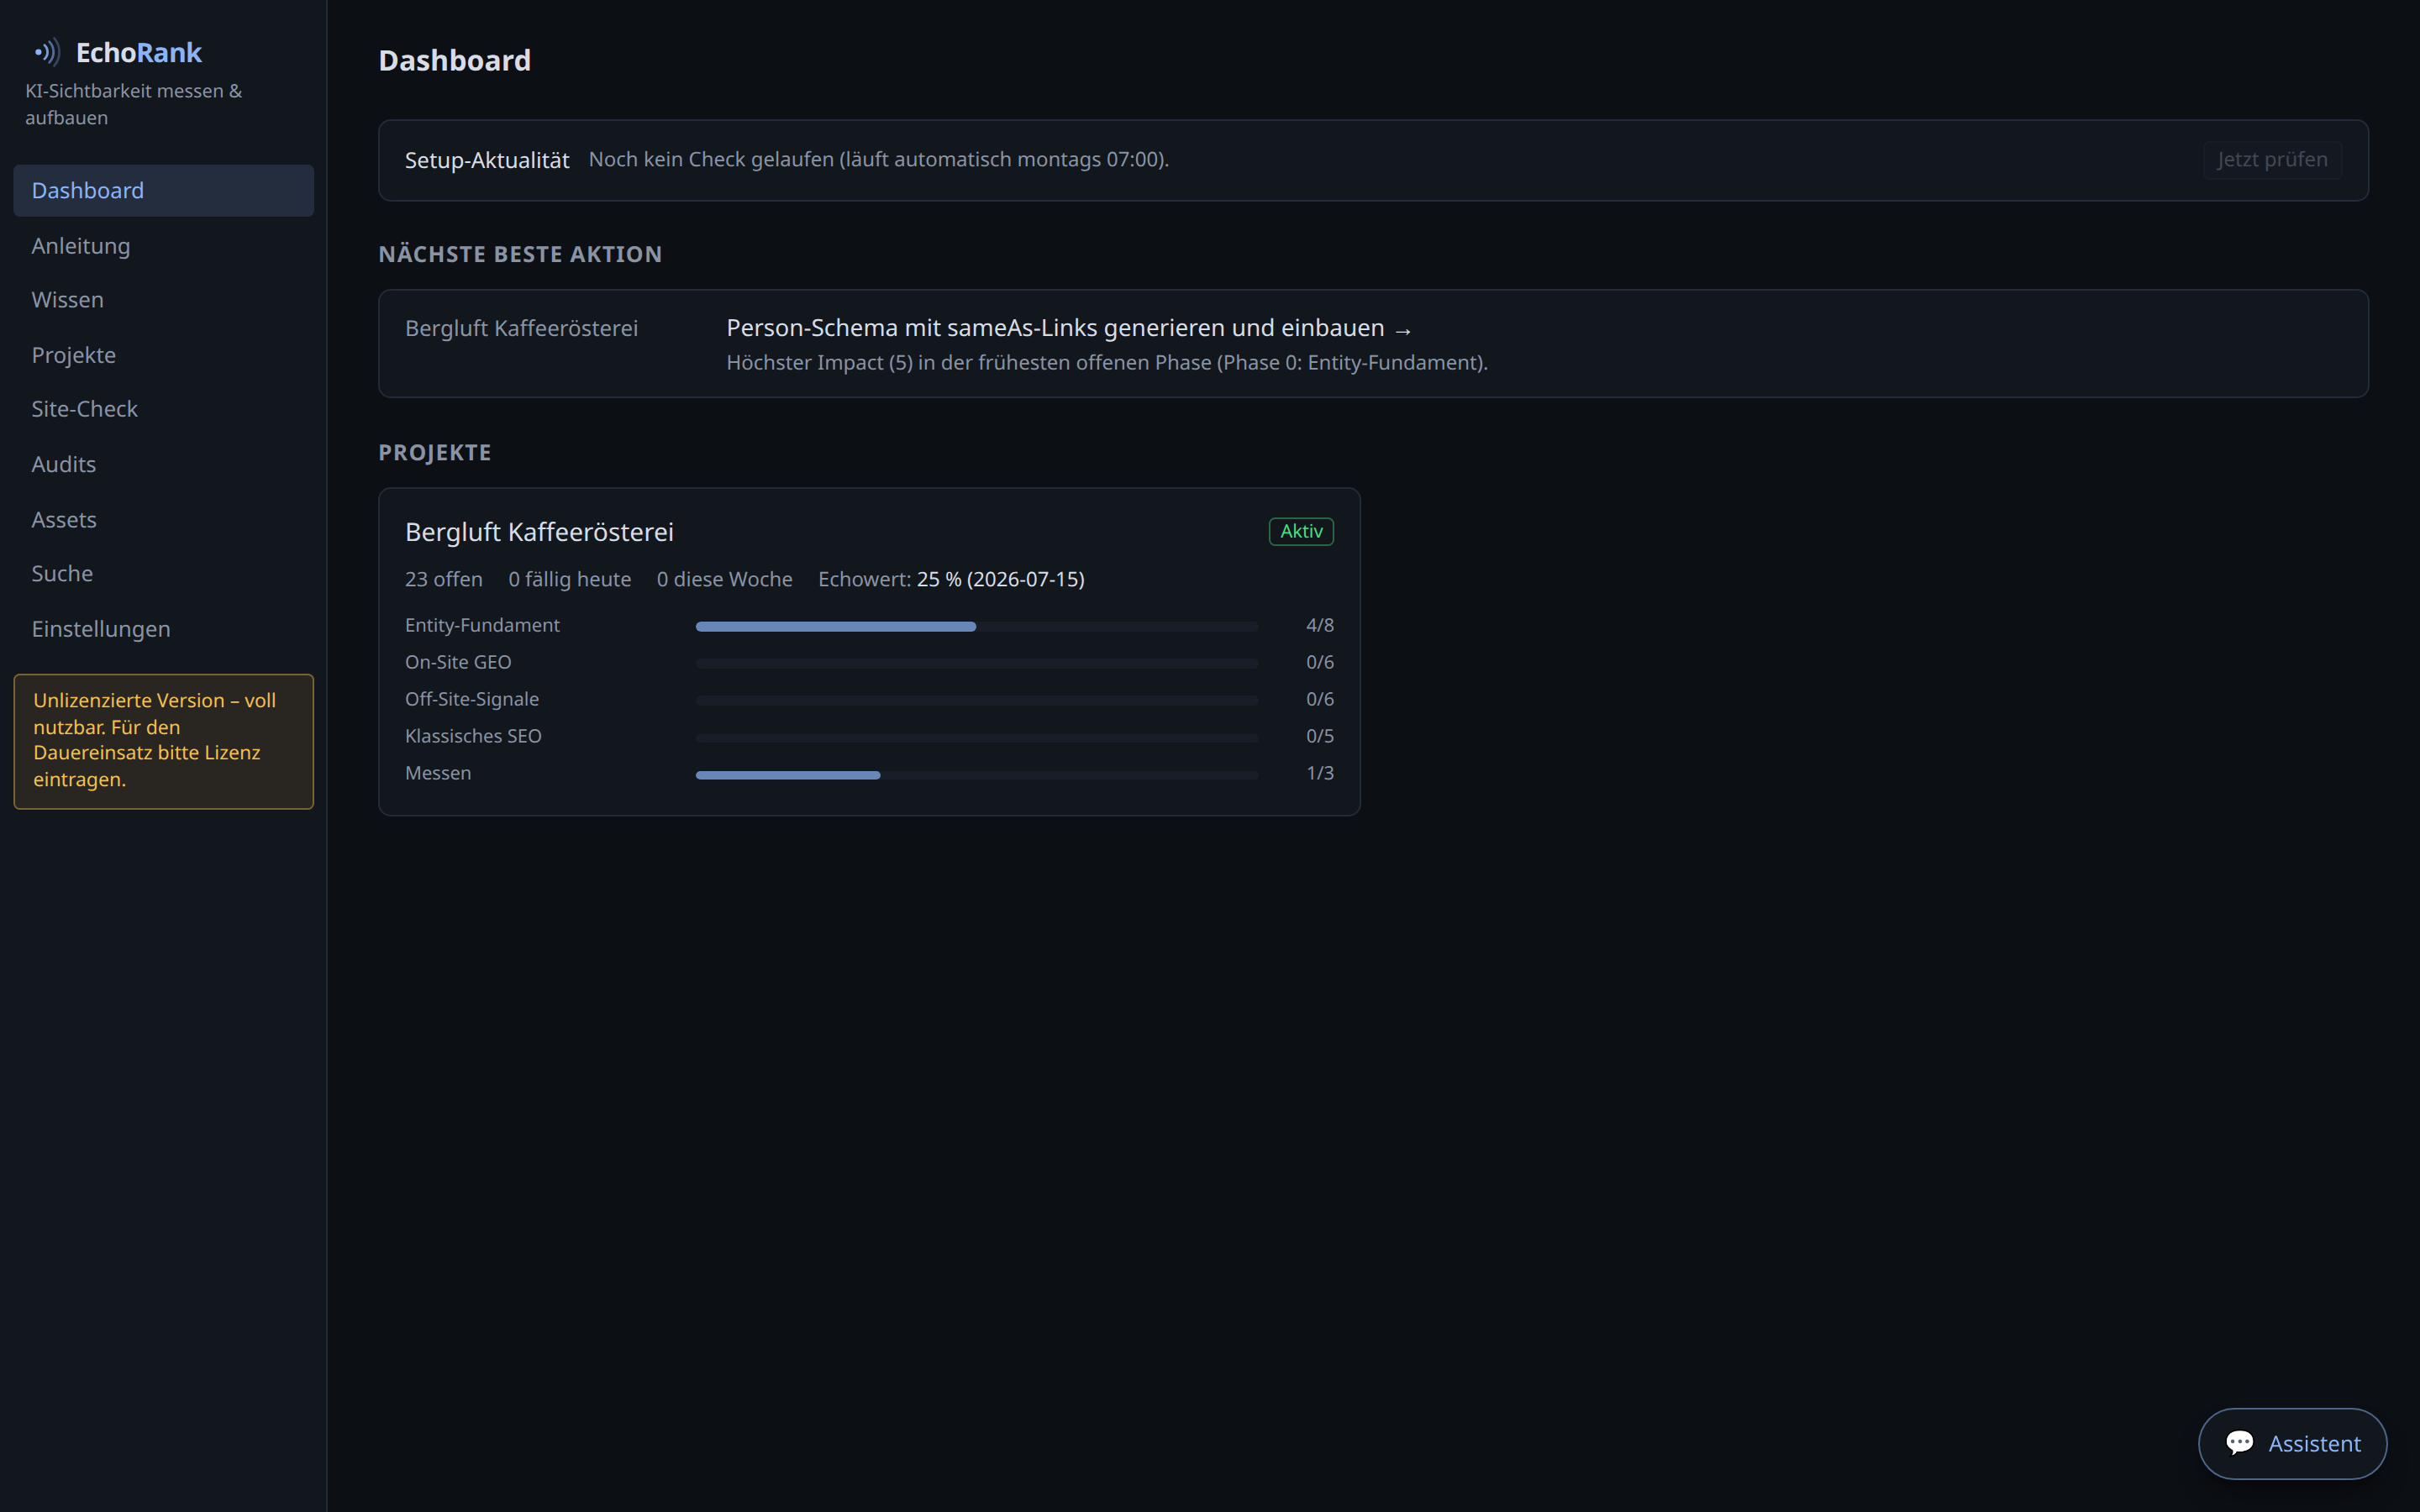Click Echowert value 25 % (2026-07-15)
Image resolution: width=2420 pixels, height=1512 pixels.
[1000, 579]
